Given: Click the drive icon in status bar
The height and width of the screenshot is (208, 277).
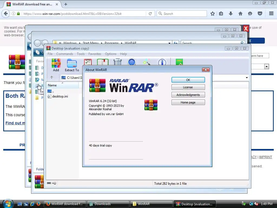Looking at the screenshot, I should [x=49, y=183].
